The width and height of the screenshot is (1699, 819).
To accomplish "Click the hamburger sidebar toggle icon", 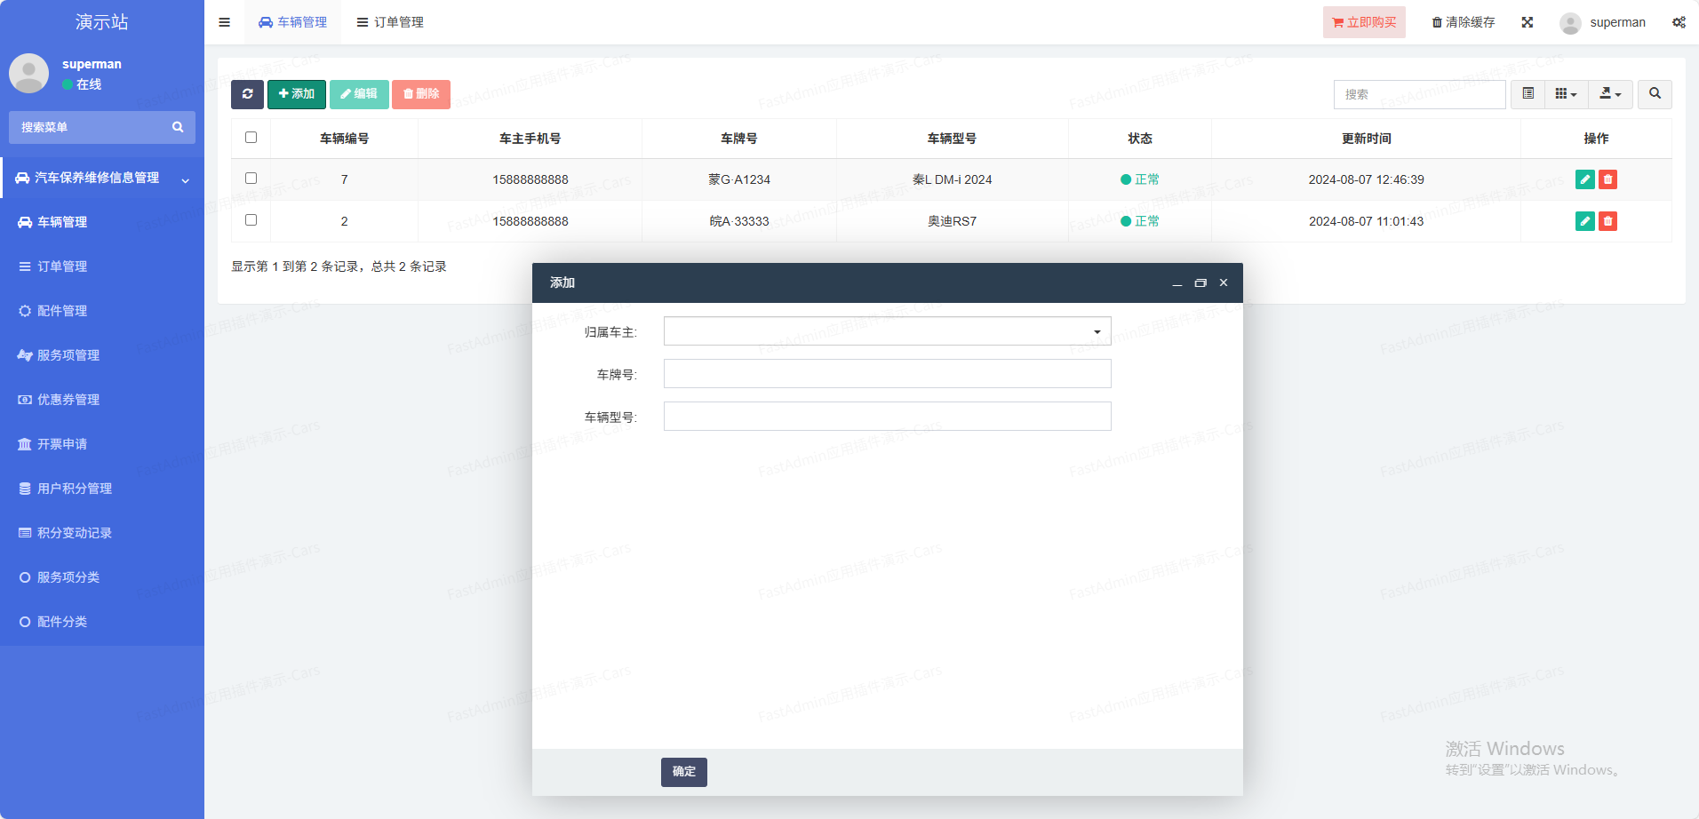I will (225, 22).
